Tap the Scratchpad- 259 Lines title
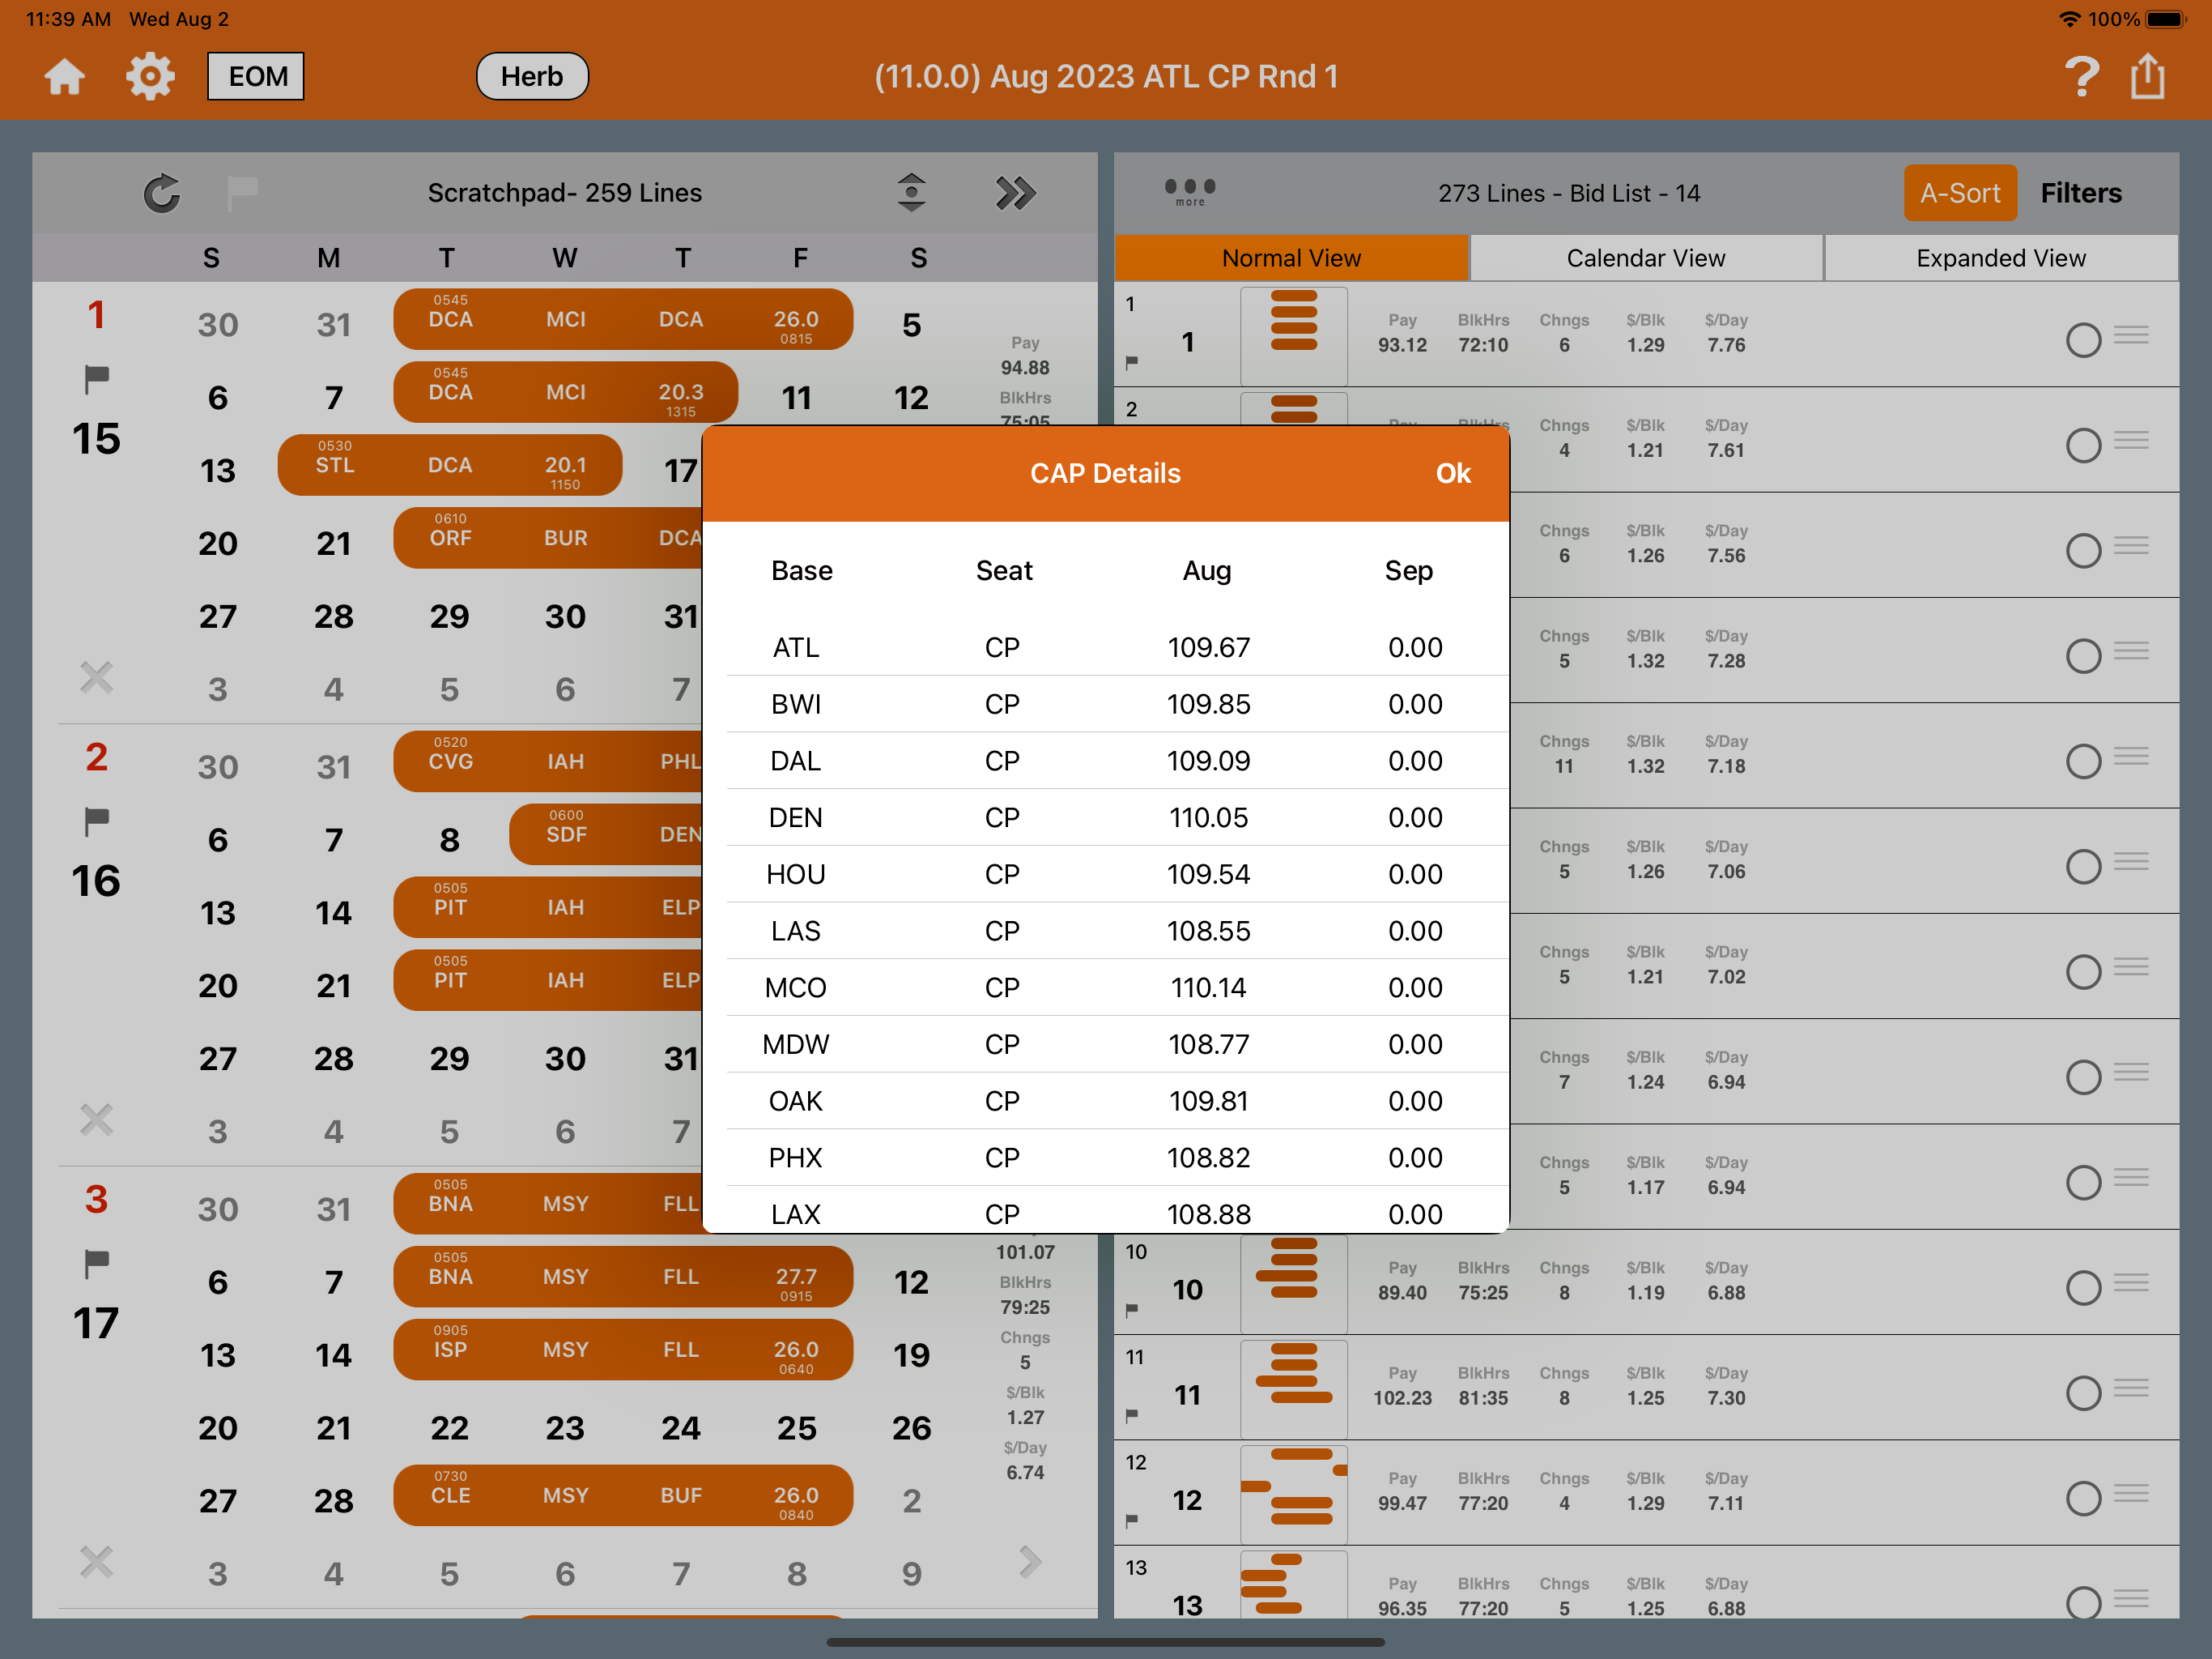Screen dimensions: 2212x1659 (565, 193)
